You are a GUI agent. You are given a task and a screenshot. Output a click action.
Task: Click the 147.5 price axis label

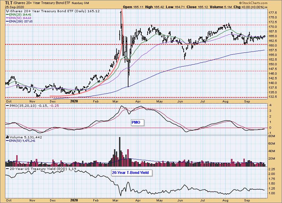click(273, 69)
